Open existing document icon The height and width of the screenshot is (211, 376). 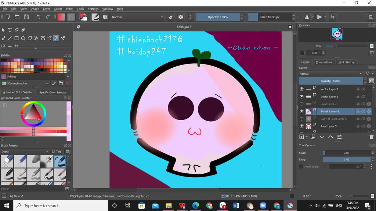pyautogui.click(x=17, y=17)
